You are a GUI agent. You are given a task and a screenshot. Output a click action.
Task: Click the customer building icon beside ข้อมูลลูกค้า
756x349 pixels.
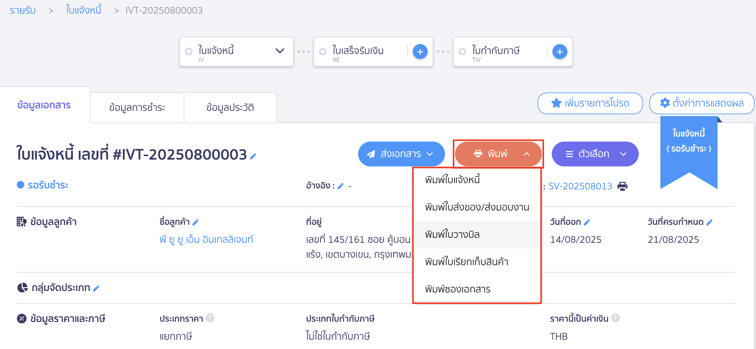click(22, 222)
